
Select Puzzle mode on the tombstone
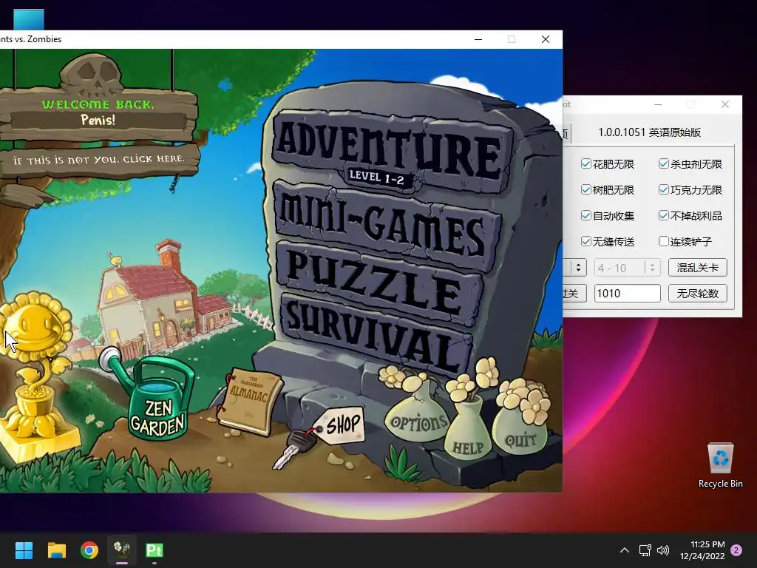(x=379, y=283)
